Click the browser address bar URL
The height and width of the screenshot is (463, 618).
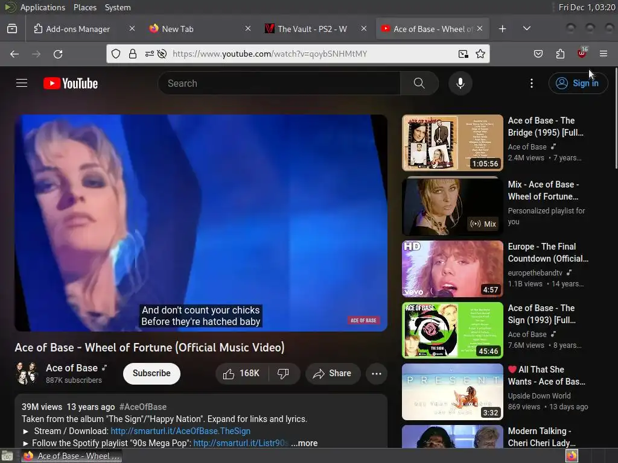[x=270, y=54]
